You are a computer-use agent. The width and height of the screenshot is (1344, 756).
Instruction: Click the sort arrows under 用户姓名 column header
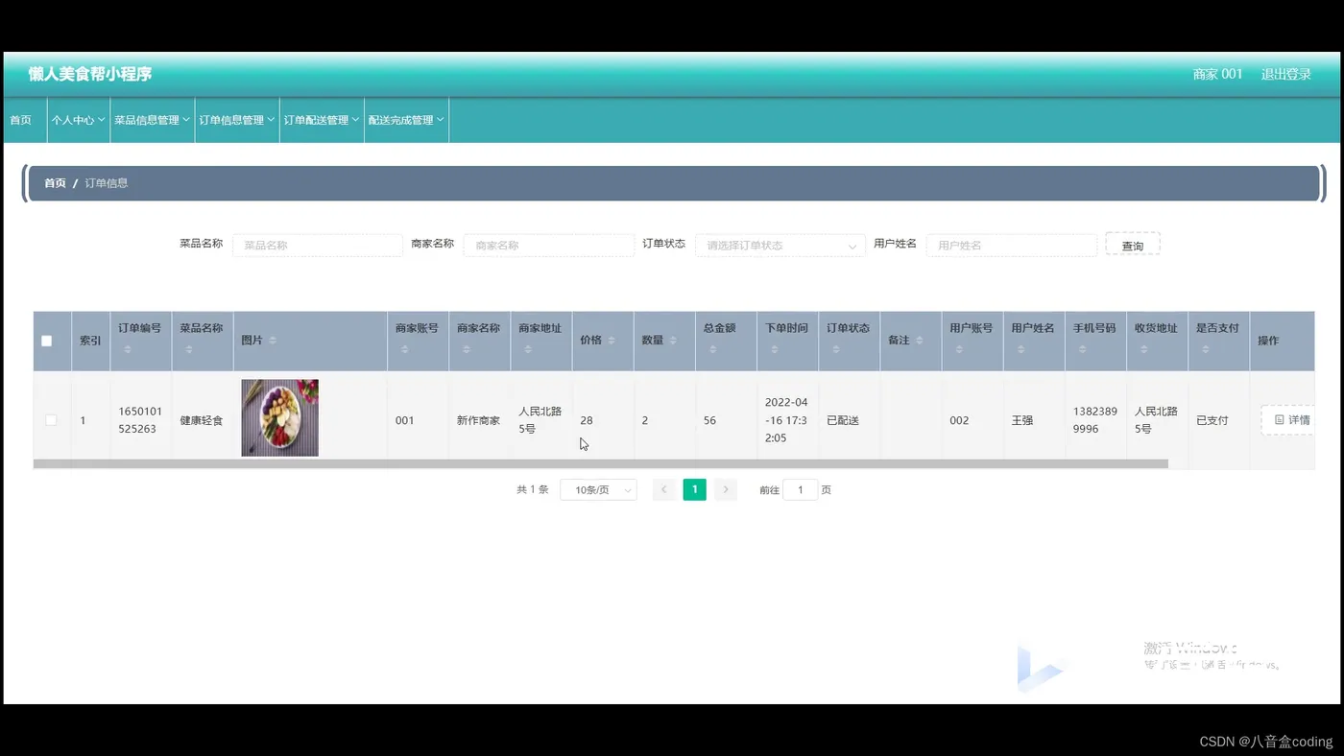tap(1020, 349)
